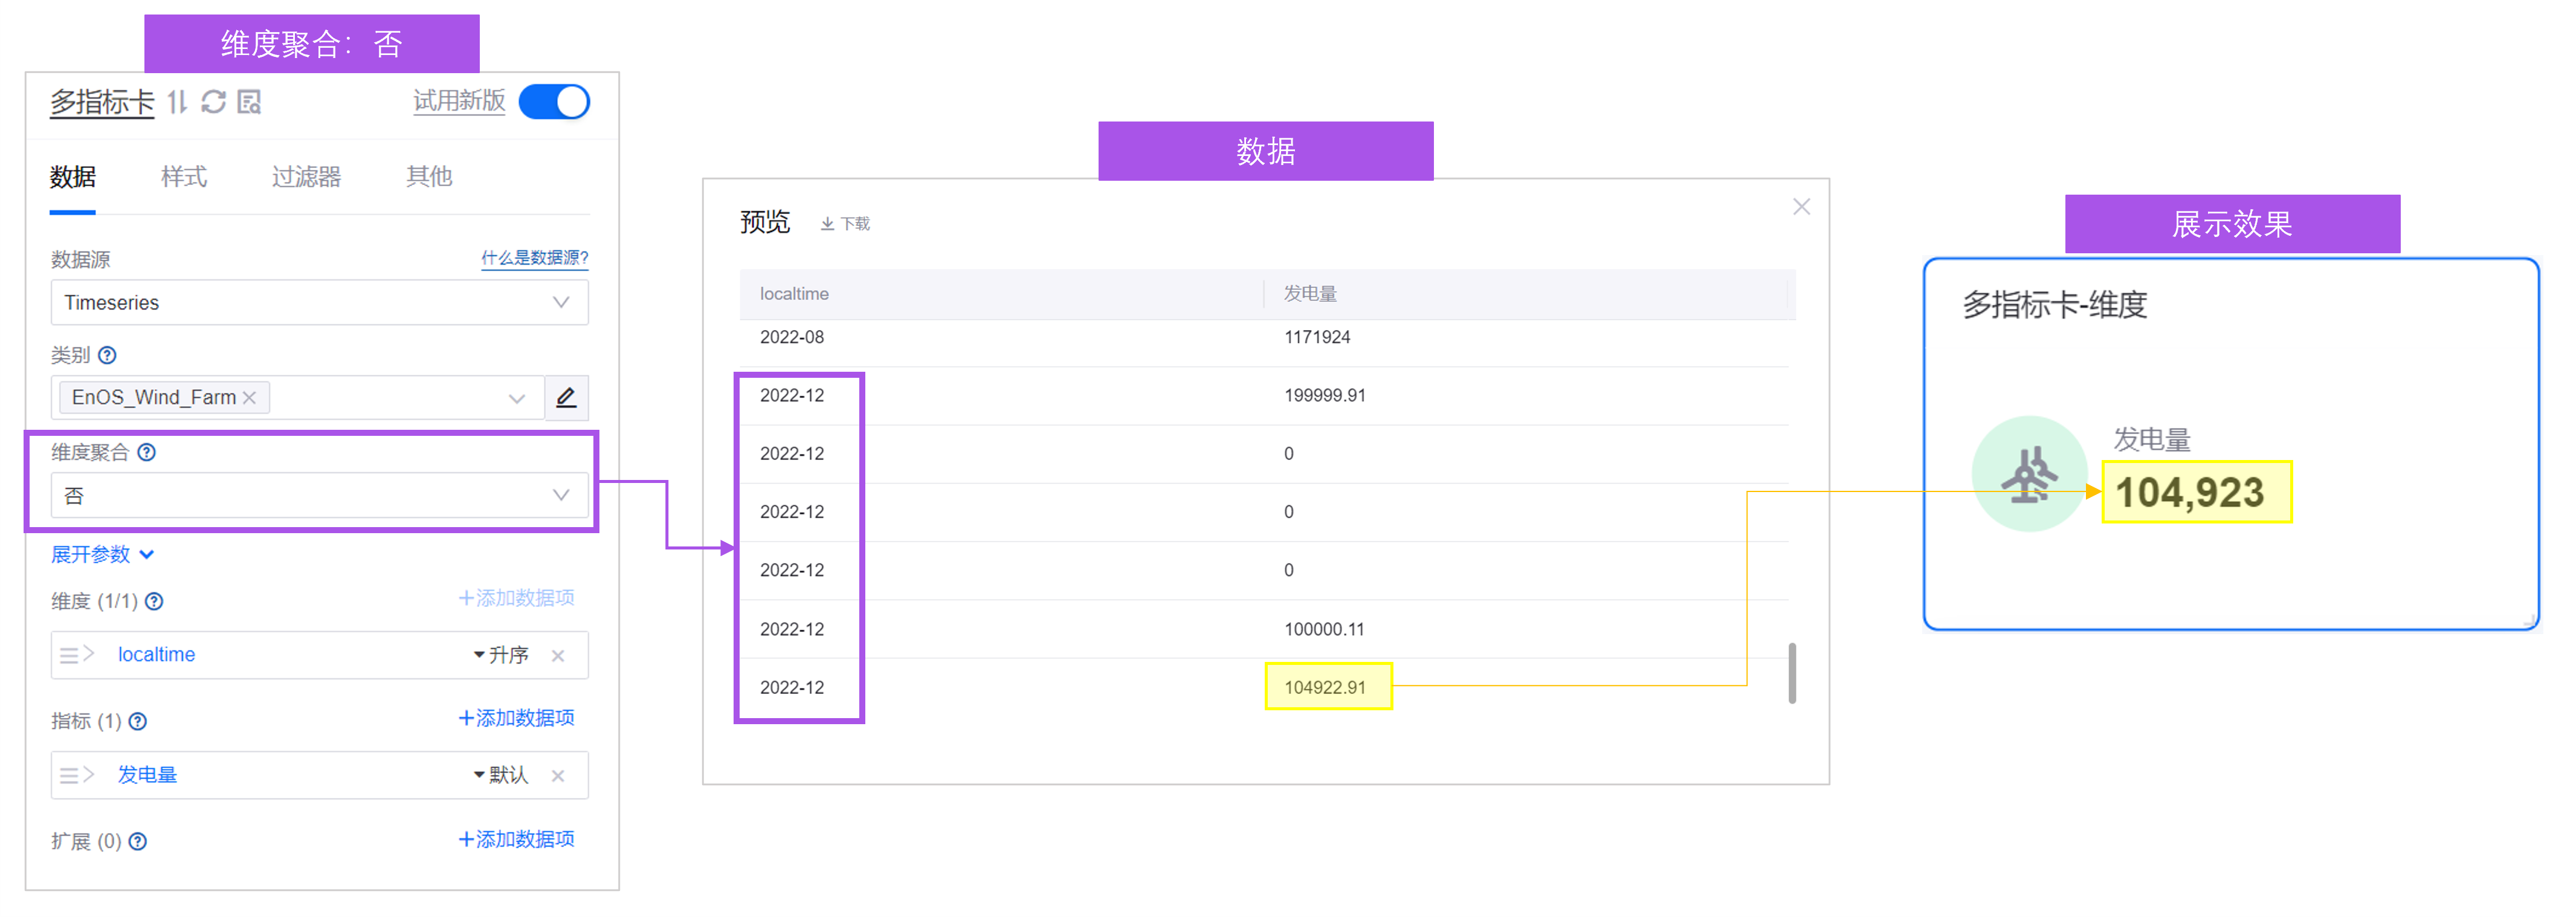Remove the EnOS_Wind_Farm tag
This screenshot has height=917, width=2576.
click(250, 398)
